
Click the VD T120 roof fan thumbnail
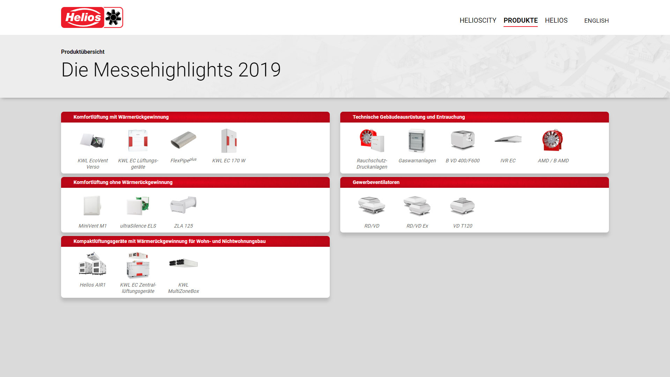(x=462, y=206)
